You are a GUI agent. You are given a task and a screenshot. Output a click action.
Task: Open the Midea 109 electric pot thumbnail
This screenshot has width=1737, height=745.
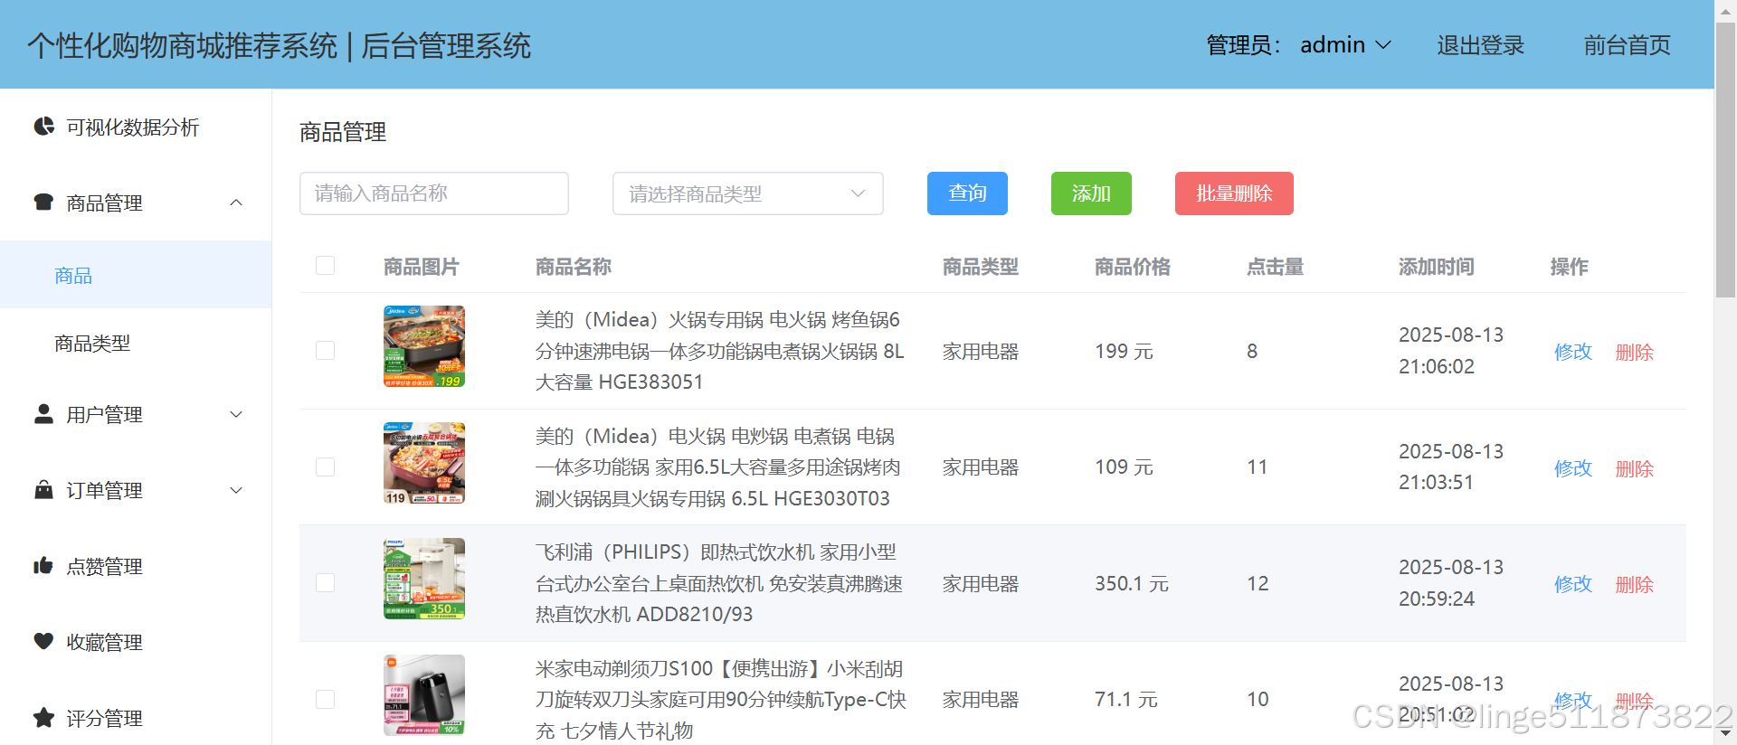424,463
